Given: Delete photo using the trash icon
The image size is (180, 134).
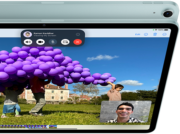Looking at the screenshot, I should 155,34.
